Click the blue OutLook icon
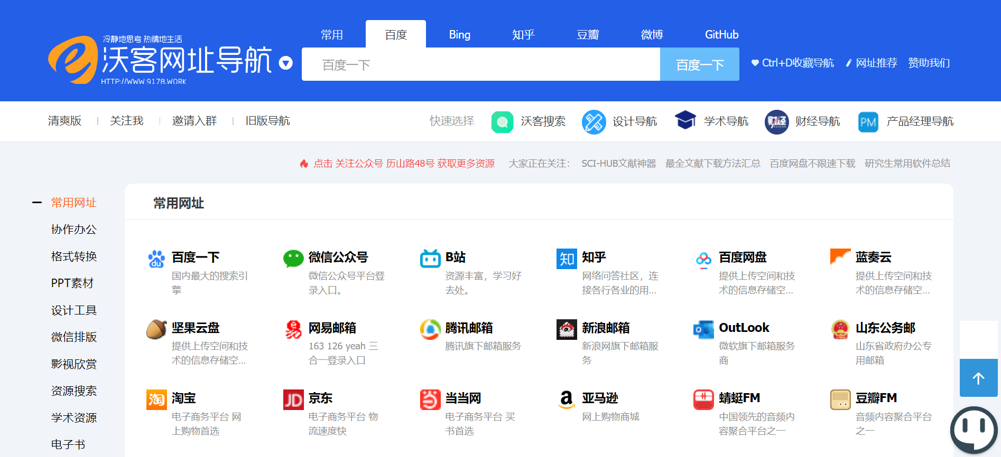 pos(703,329)
